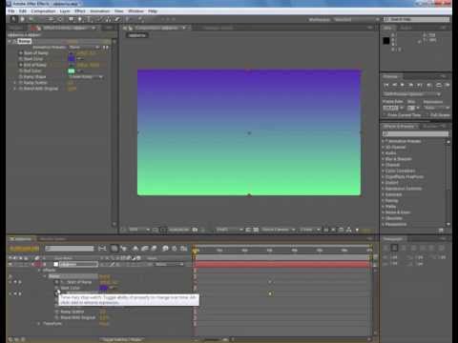Select the Type tool
This screenshot has height=343, width=458.
click(90, 19)
